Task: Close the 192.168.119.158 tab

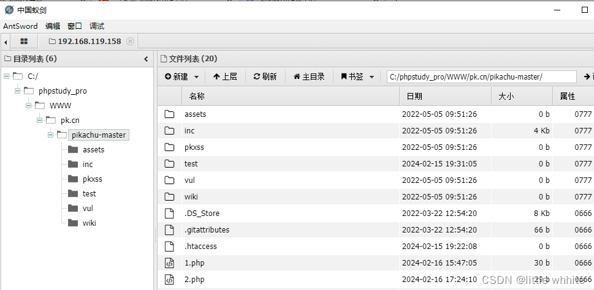Action: click(130, 41)
